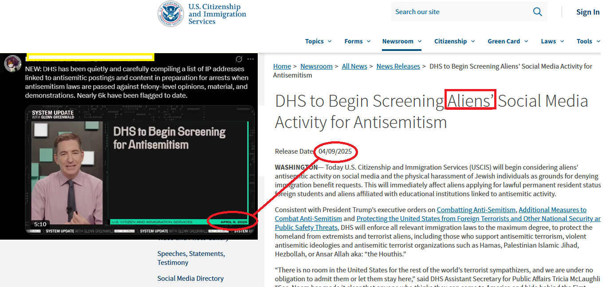Click the article headline DHS to Begin Screening
Image resolution: width=606 pixels, height=287 pixels.
point(432,111)
